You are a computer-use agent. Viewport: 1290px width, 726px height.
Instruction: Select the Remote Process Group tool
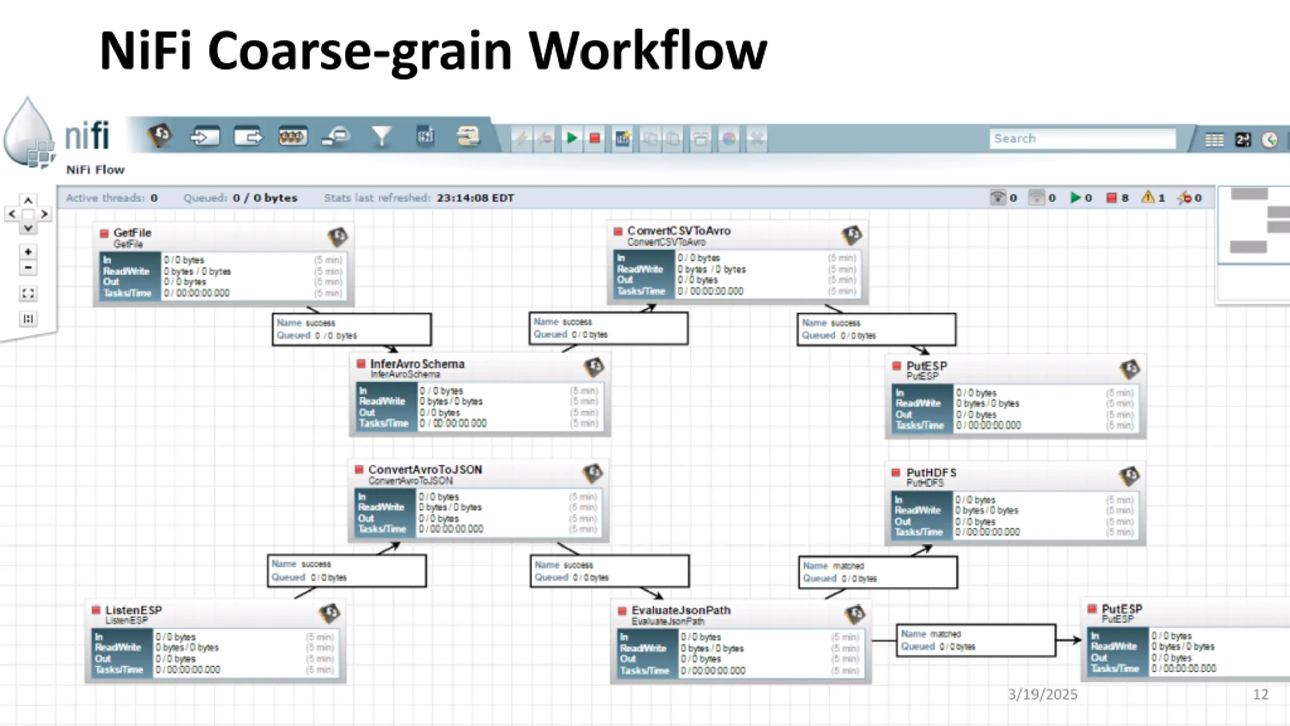(336, 137)
